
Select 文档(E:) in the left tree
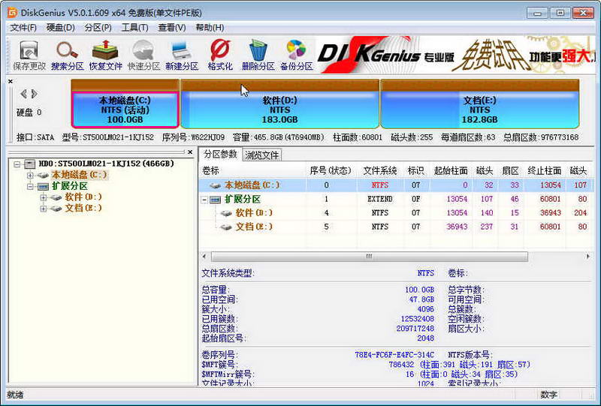point(83,209)
